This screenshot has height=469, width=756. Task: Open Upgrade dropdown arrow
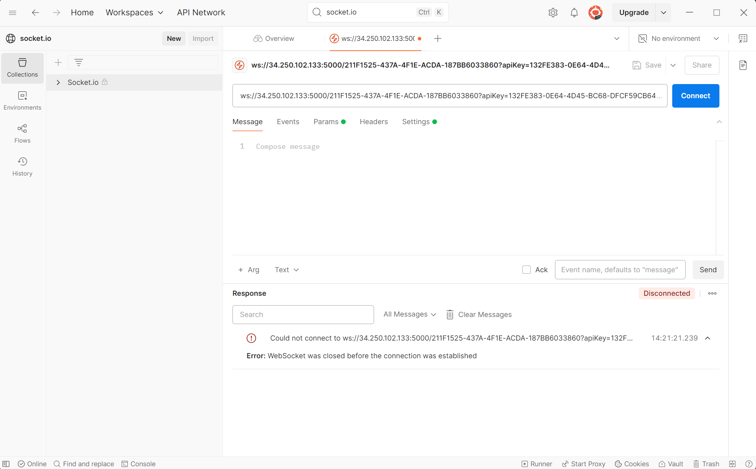[x=664, y=13]
